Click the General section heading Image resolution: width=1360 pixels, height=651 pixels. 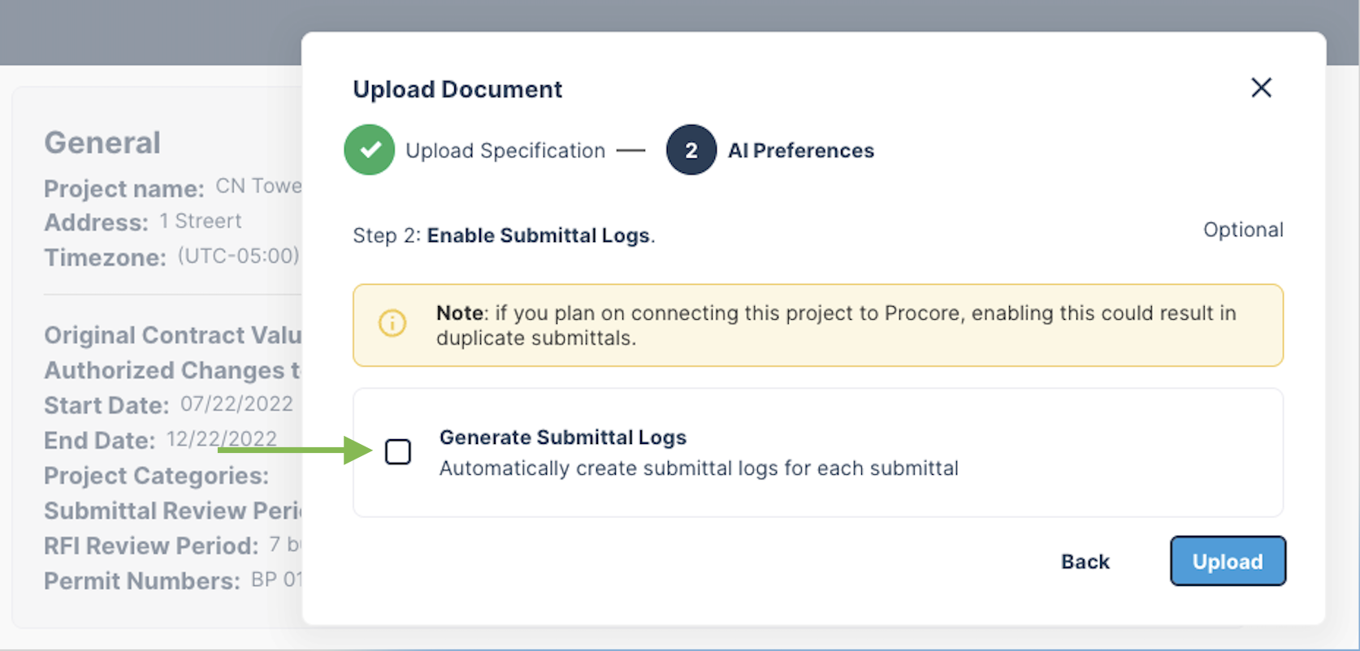tap(102, 143)
